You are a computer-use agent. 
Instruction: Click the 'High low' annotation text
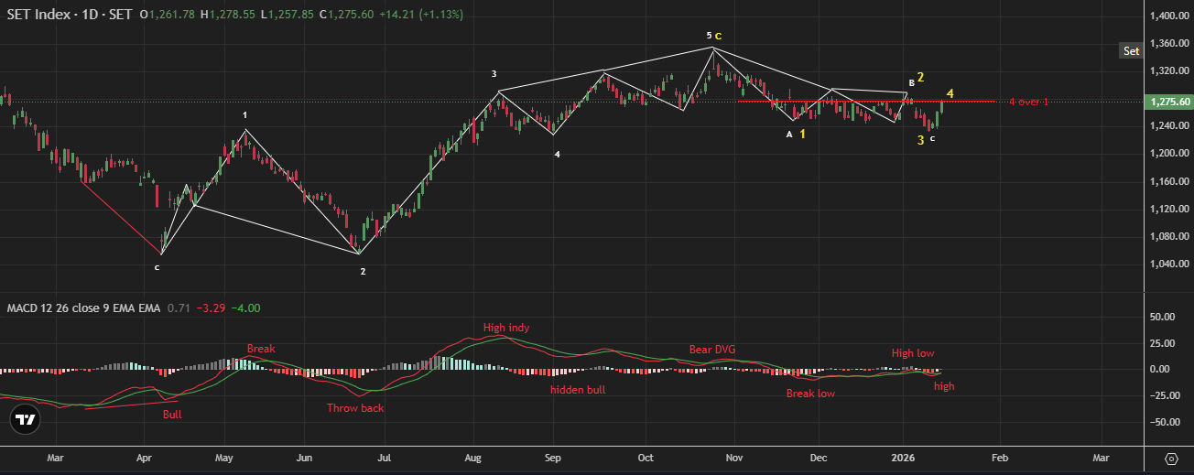click(x=913, y=353)
